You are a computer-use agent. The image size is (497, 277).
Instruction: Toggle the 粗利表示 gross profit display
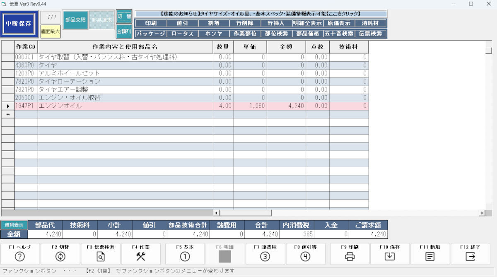pos(14,225)
